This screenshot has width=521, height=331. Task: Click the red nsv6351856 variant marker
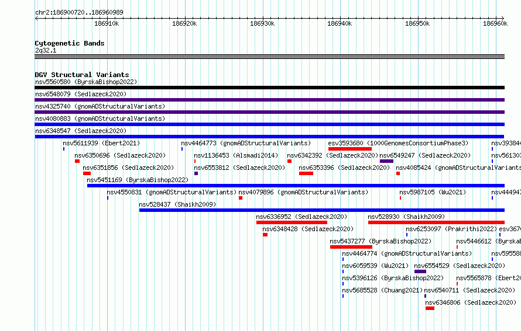(87, 173)
